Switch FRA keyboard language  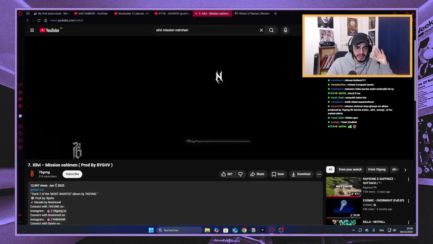coord(382,230)
